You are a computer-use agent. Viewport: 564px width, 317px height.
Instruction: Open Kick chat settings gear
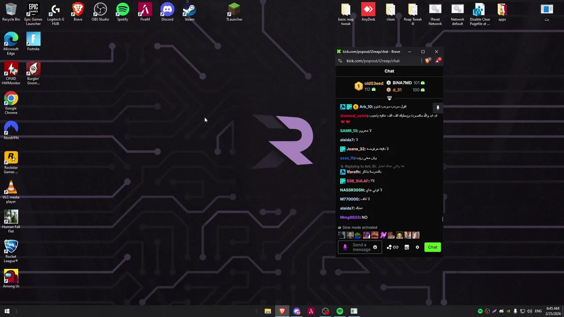417,247
